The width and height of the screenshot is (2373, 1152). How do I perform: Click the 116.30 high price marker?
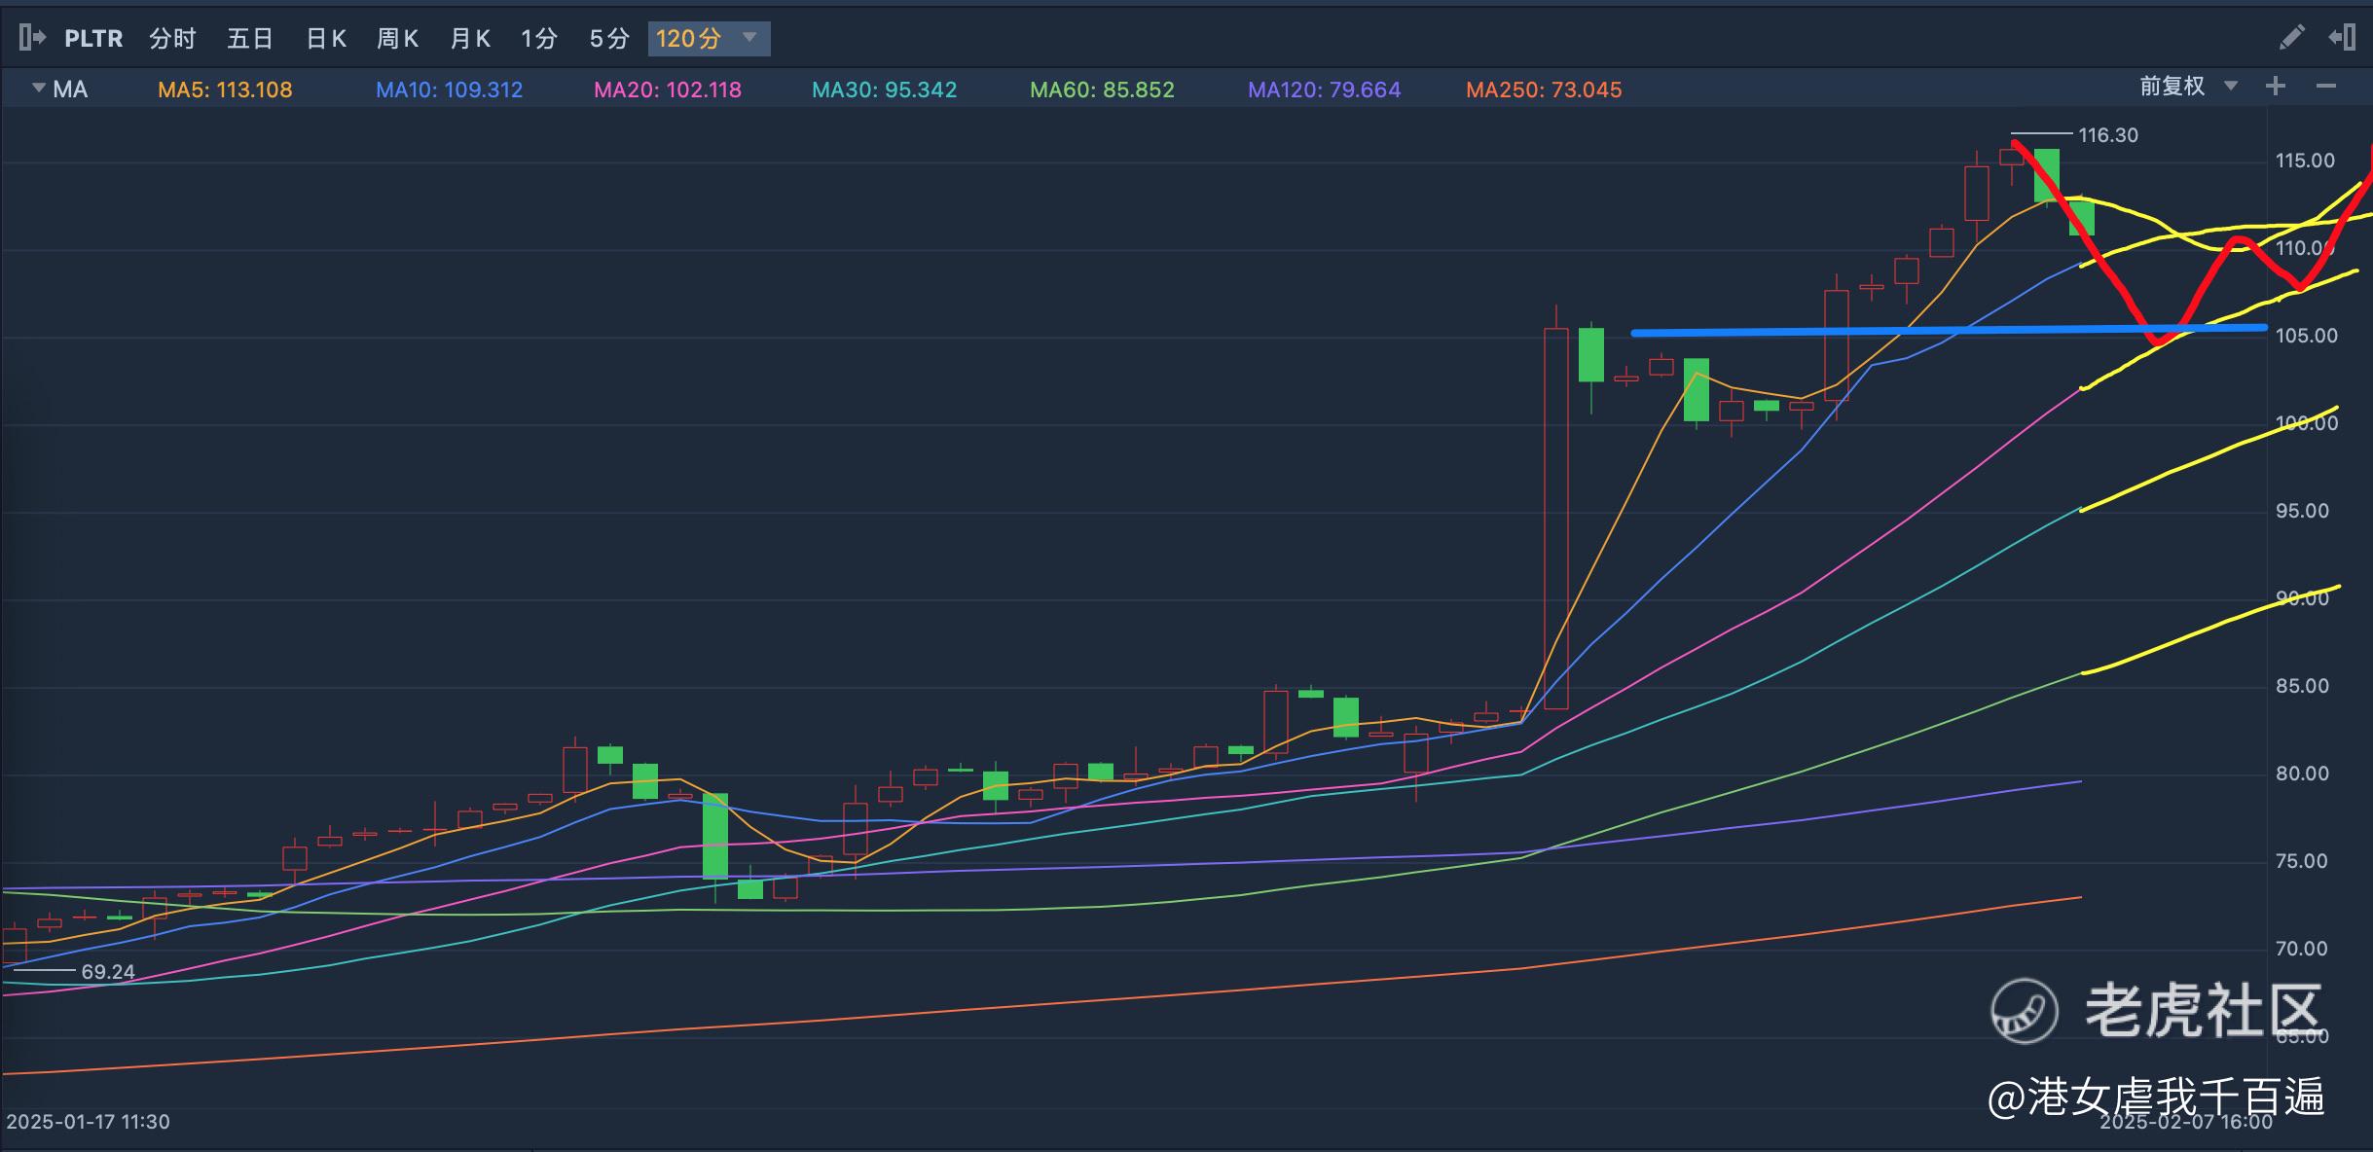click(2108, 135)
